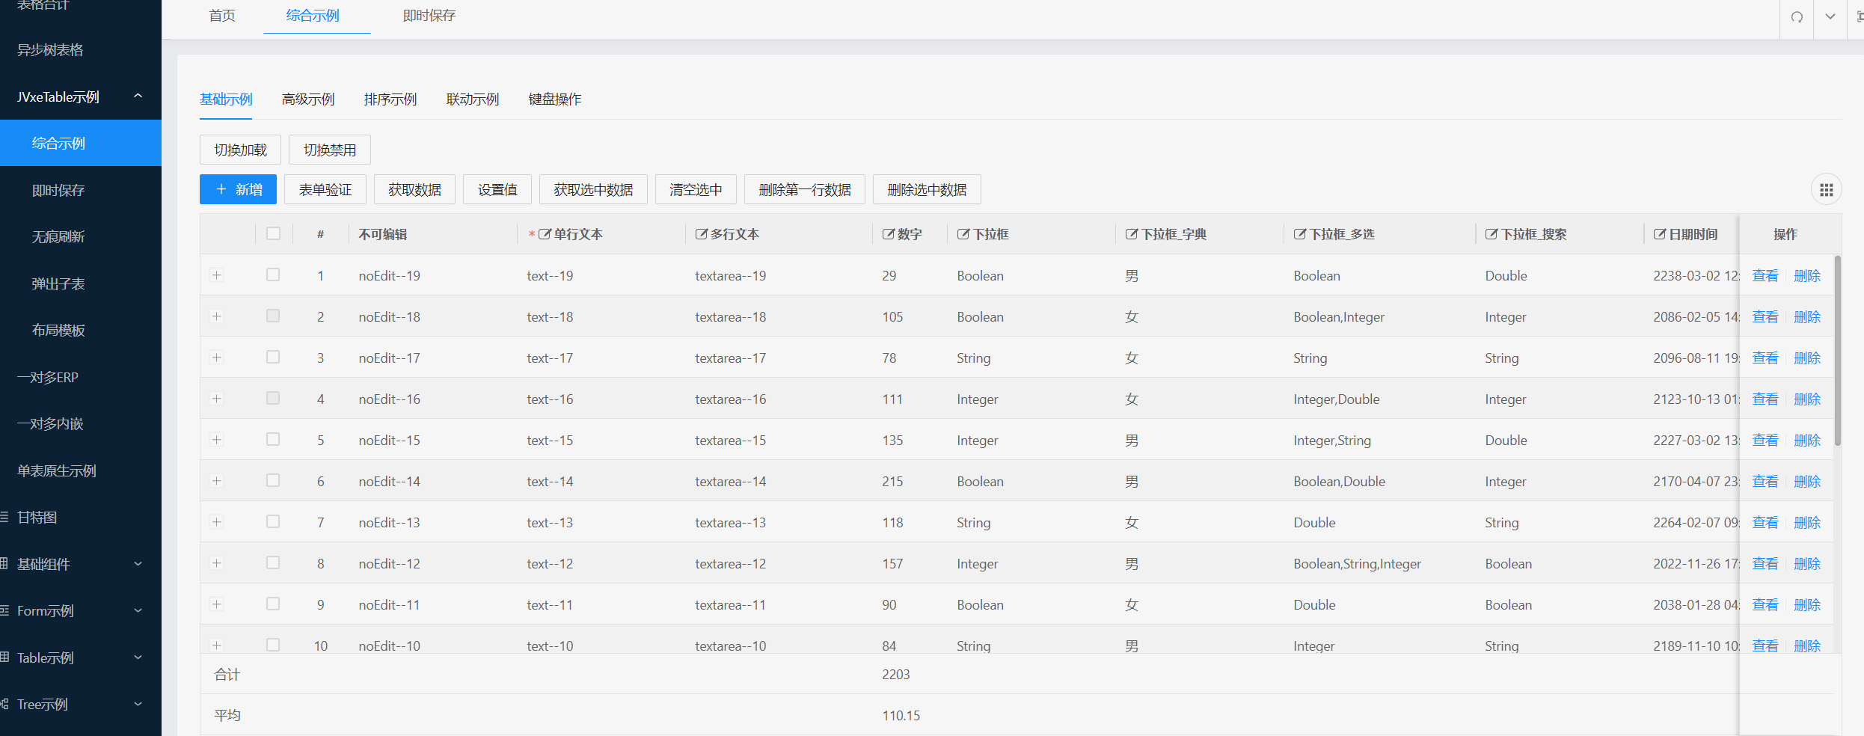This screenshot has width=1864, height=736.
Task: Click 查看 link for row 2
Action: (x=1765, y=317)
